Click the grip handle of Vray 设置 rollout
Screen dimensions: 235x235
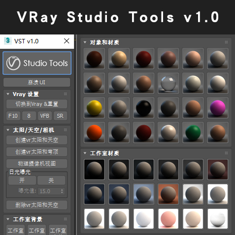(66, 94)
